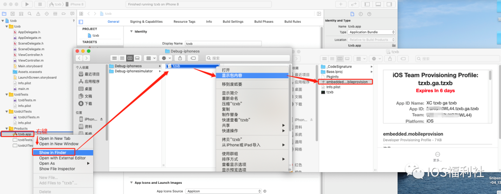
Task: Switch Debug-iphoneos Finder window to list view
Action: point(122,58)
